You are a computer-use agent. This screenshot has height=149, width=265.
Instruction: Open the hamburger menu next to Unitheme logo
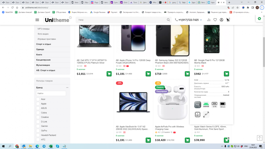(37, 20)
